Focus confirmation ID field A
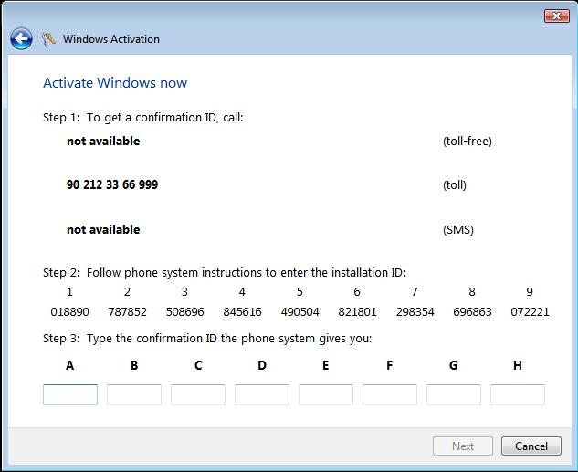The width and height of the screenshot is (578, 472). [x=70, y=394]
